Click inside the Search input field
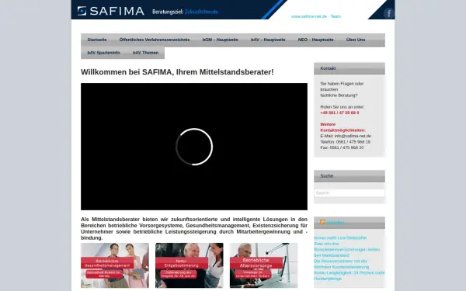Image resolution: width=466 pixels, height=291 pixels. pyautogui.click(x=349, y=193)
